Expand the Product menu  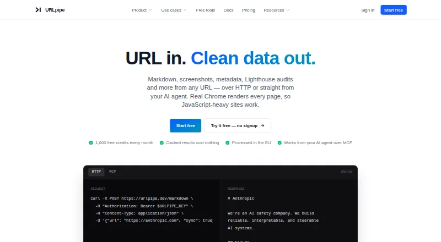tap(142, 10)
